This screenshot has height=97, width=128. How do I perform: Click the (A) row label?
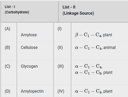point(7,29)
